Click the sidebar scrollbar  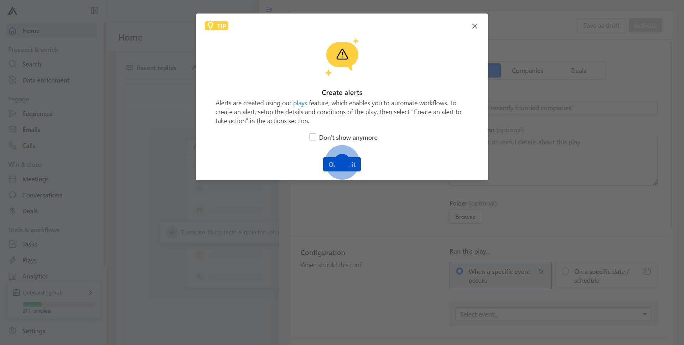click(x=104, y=144)
